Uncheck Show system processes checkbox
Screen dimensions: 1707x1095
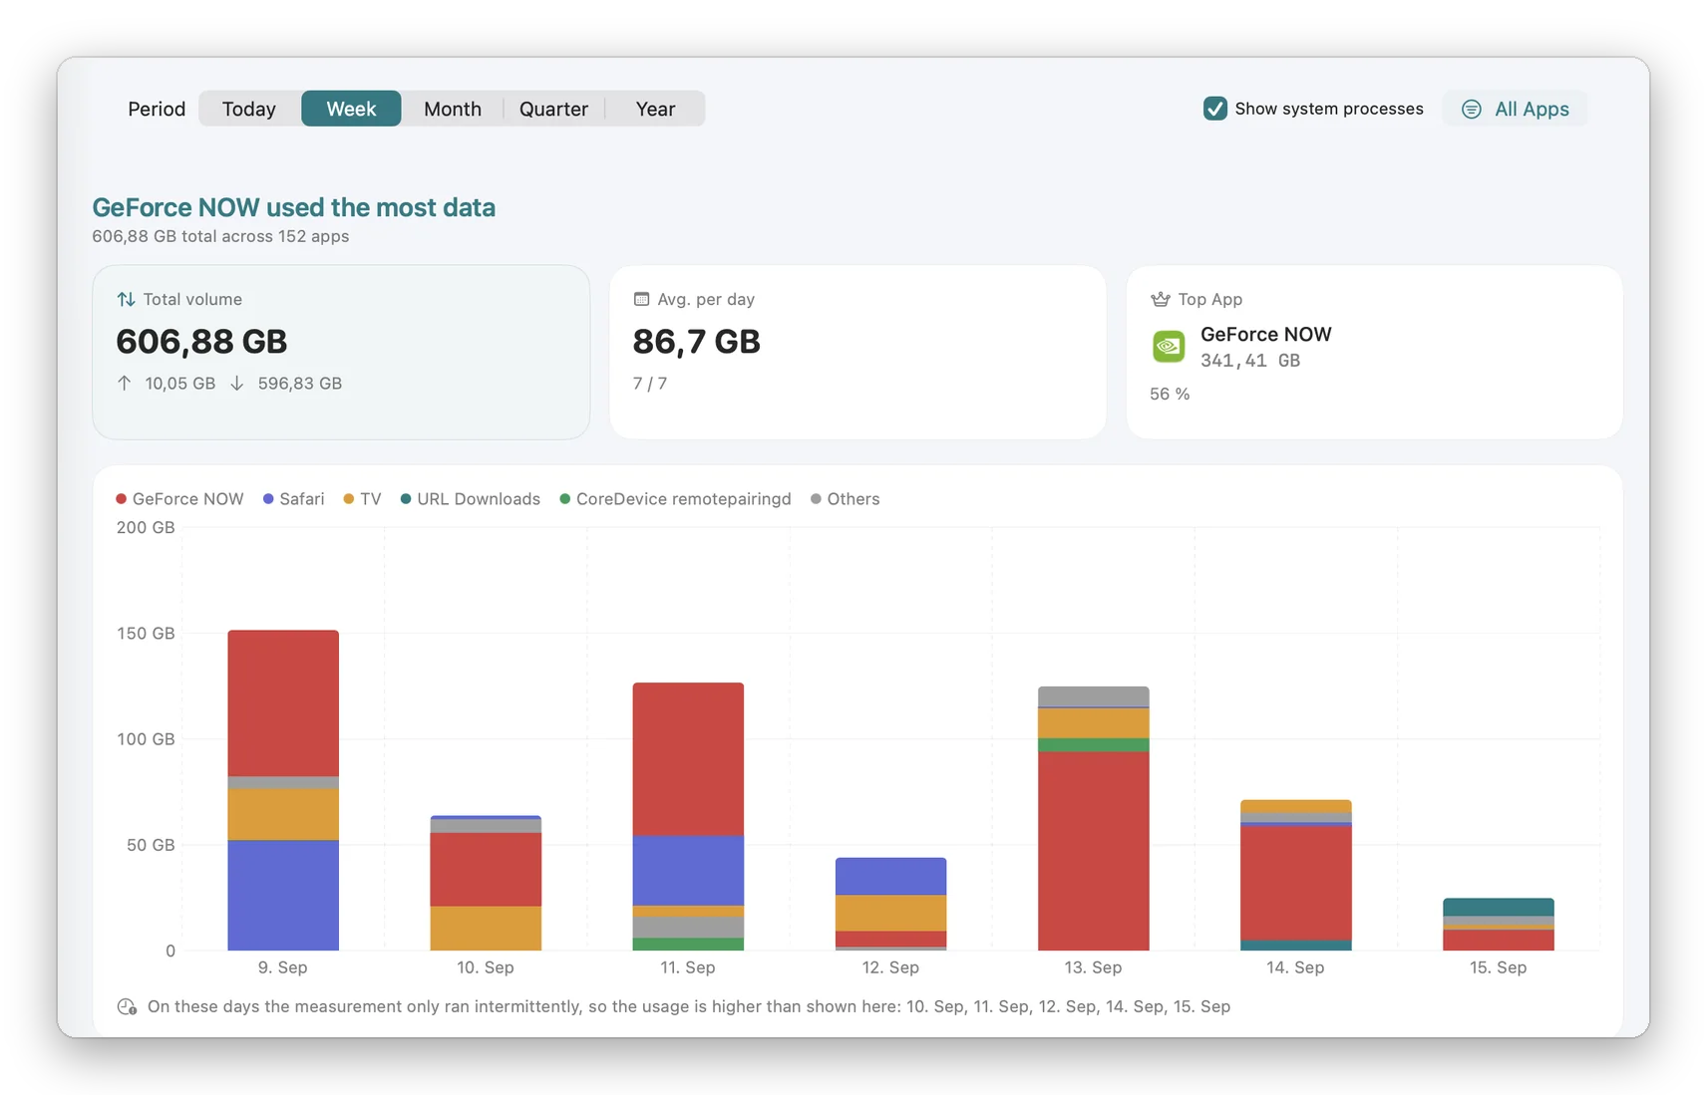(1214, 109)
